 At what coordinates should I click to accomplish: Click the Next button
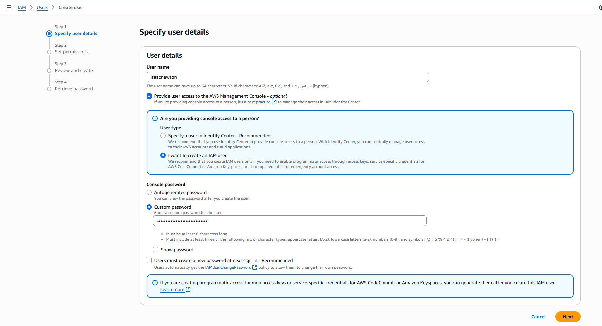(x=568, y=317)
